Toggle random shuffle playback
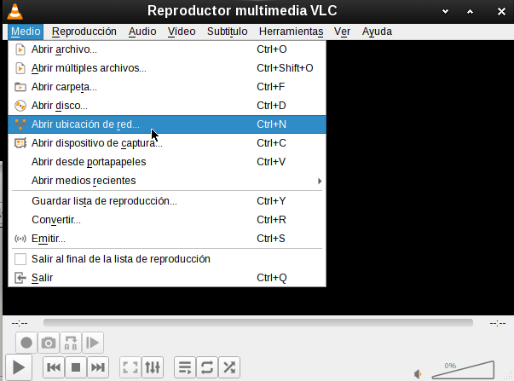Screen dimensions: 514x381 [228, 367]
